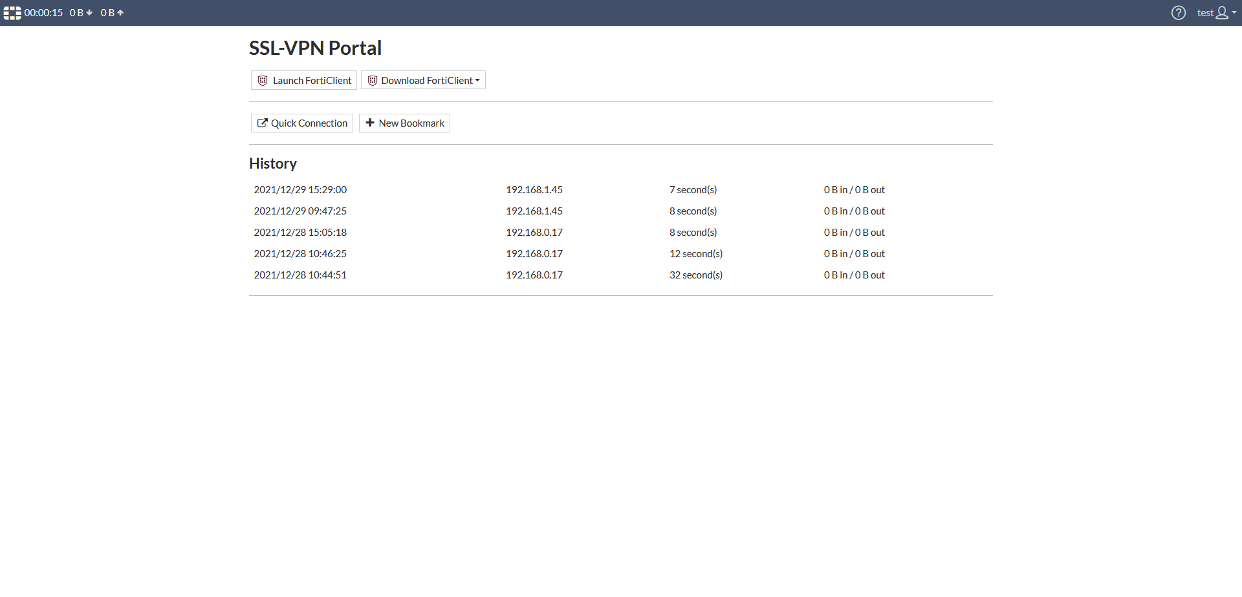The image size is (1242, 597).
Task: Click the shield icon on Launch FortiClient button
Action: (262, 80)
